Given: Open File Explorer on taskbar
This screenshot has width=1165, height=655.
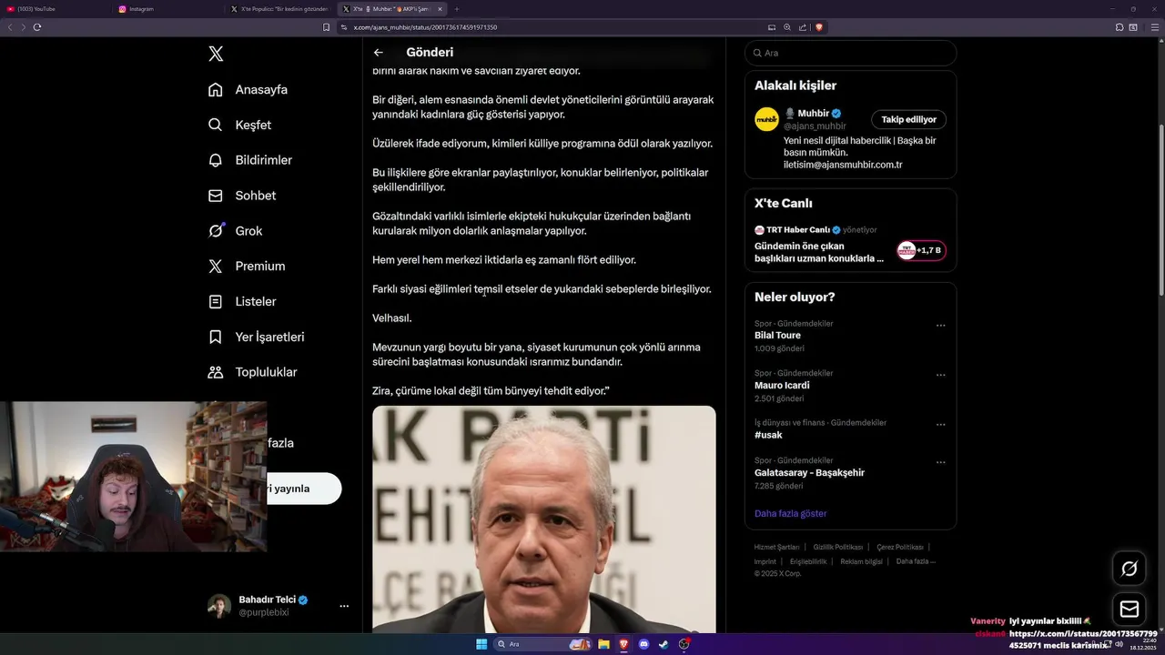Looking at the screenshot, I should (603, 644).
